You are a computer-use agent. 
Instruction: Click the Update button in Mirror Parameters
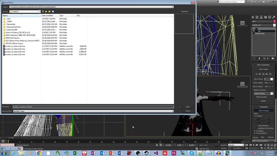pos(263,101)
